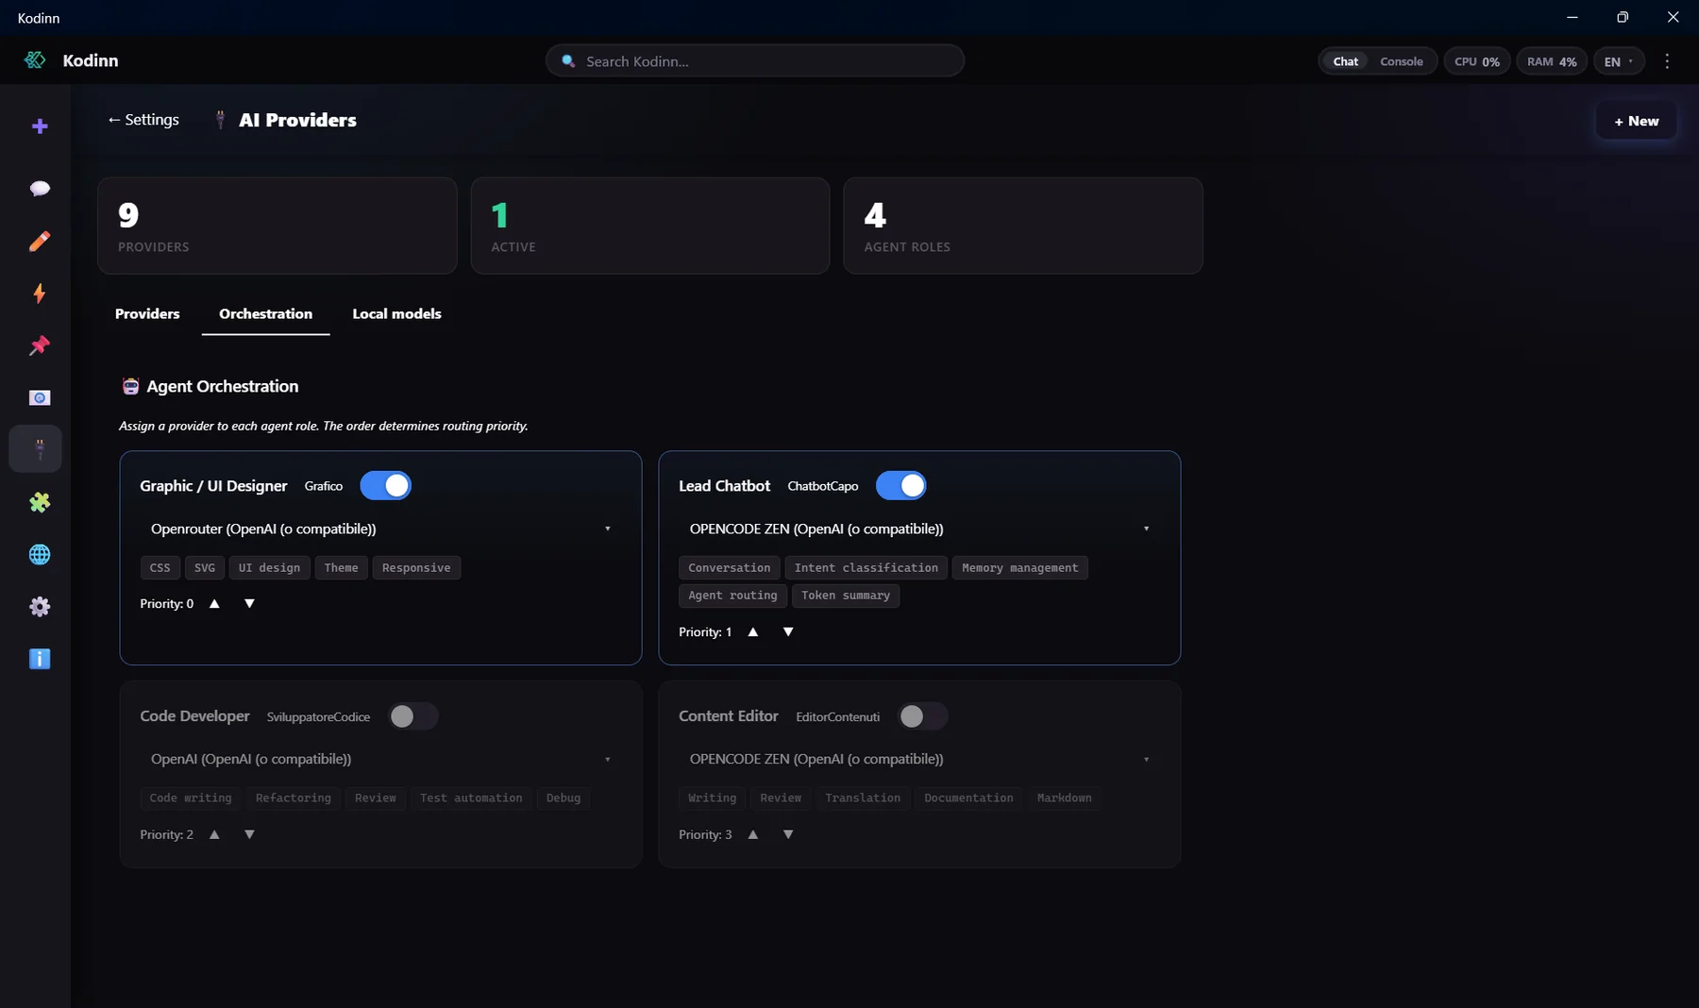The image size is (1699, 1008).
Task: Open the EN language dropdown
Action: pos(1619,61)
